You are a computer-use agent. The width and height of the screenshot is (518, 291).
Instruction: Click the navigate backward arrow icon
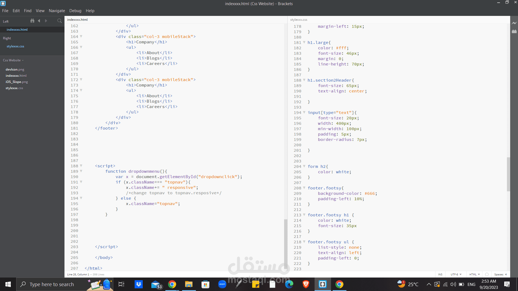point(39,21)
